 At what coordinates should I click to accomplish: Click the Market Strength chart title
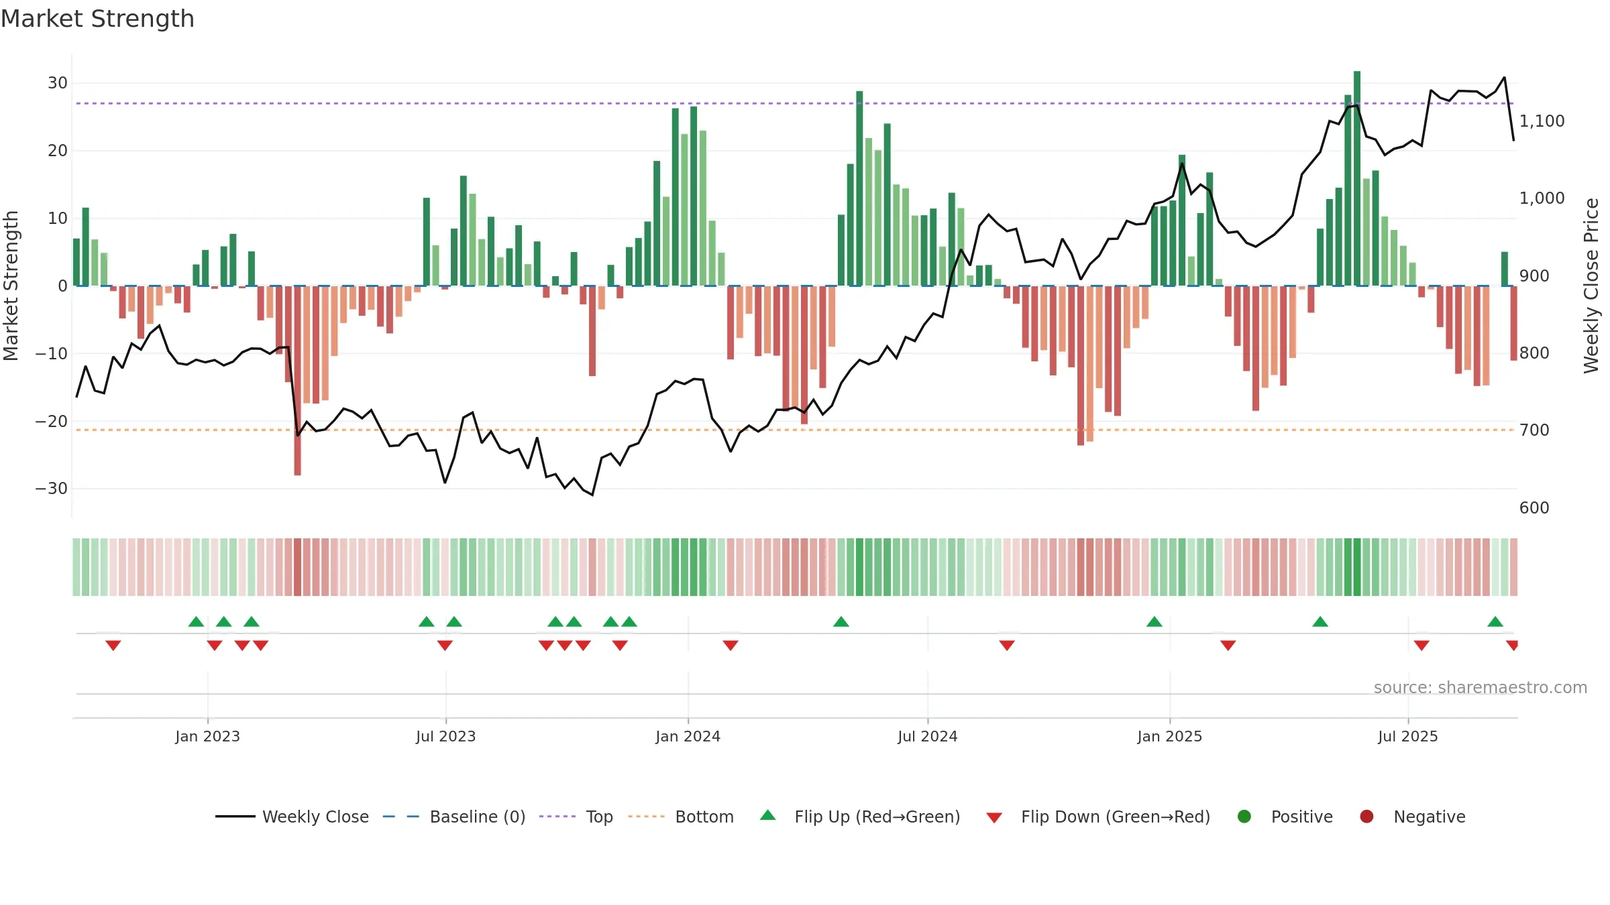coord(98,19)
